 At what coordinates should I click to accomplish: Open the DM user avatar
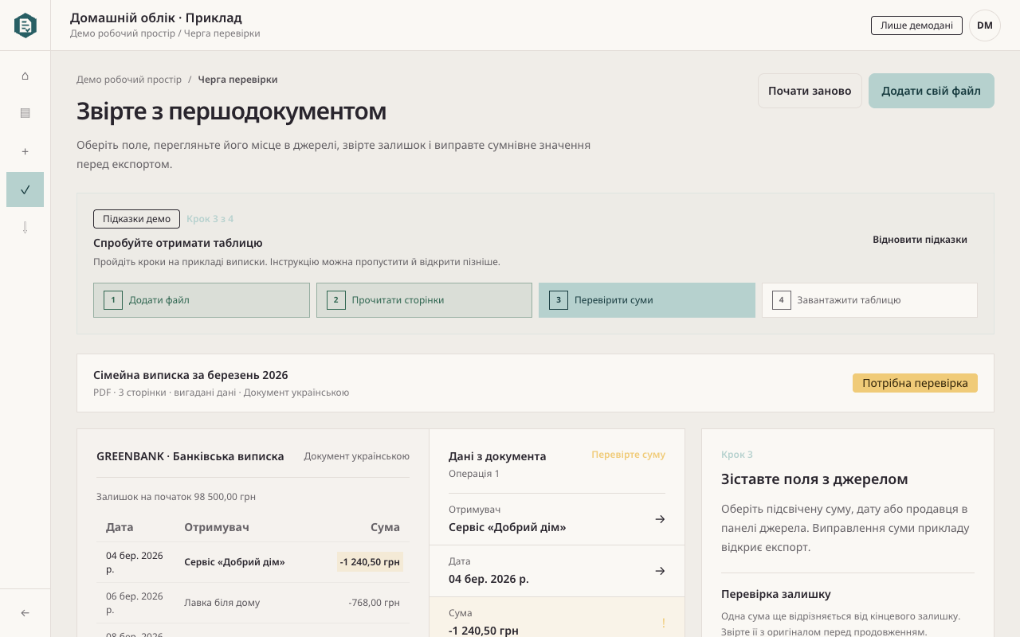click(985, 25)
